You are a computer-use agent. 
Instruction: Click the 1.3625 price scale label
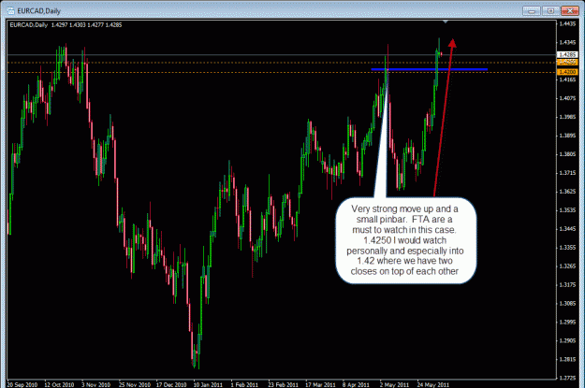coord(567,192)
